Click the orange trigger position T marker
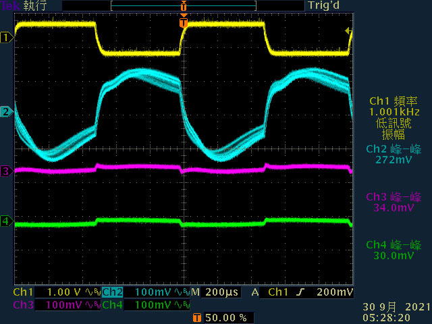This screenshot has height=324, width=432. point(184,22)
